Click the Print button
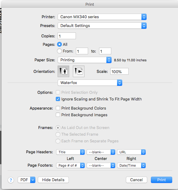The width and height of the screenshot is (178, 190). tap(162, 180)
